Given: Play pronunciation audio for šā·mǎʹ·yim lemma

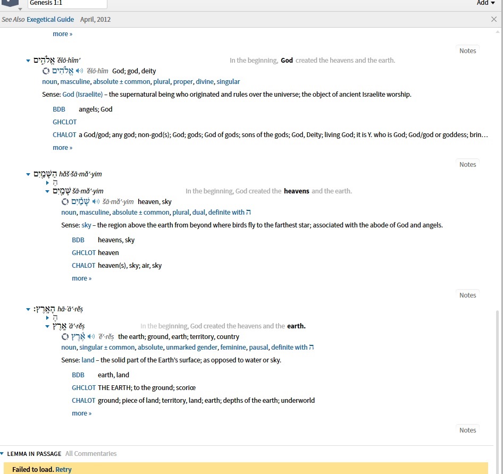Looking at the screenshot, I should click(x=96, y=201).
